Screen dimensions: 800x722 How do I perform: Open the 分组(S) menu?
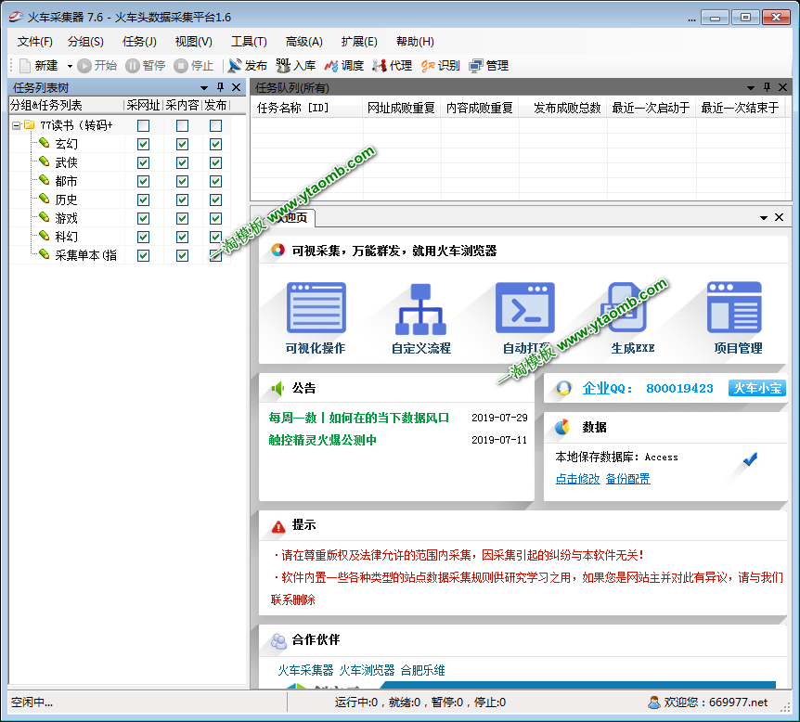pos(85,42)
